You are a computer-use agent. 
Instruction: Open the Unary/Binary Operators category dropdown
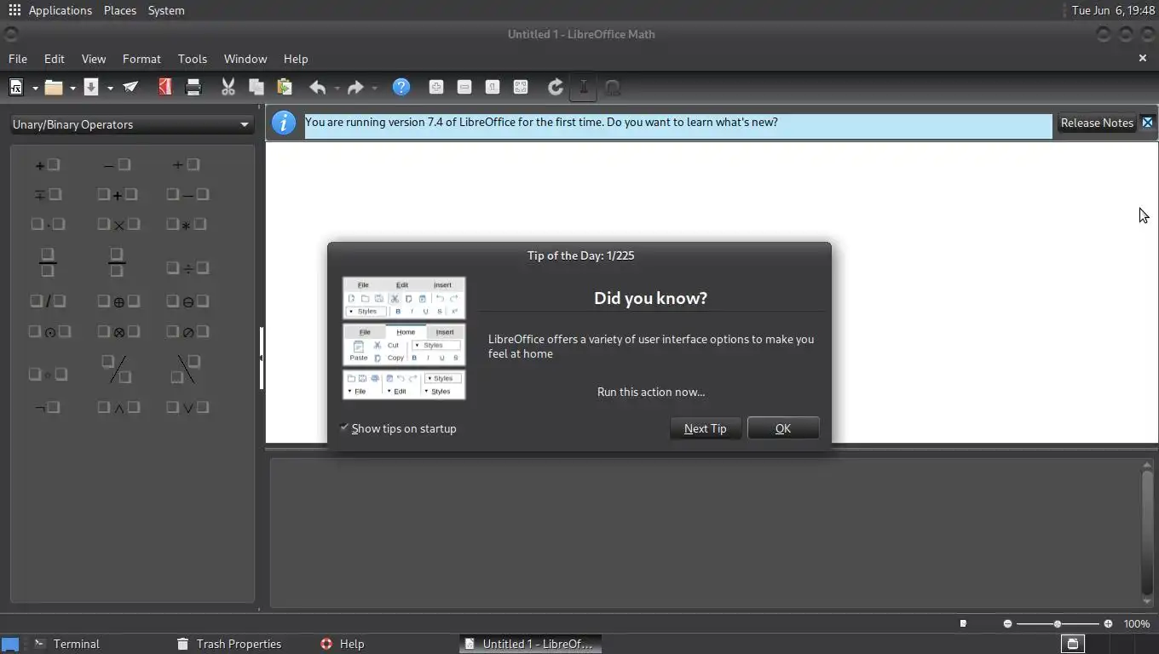[131, 124]
